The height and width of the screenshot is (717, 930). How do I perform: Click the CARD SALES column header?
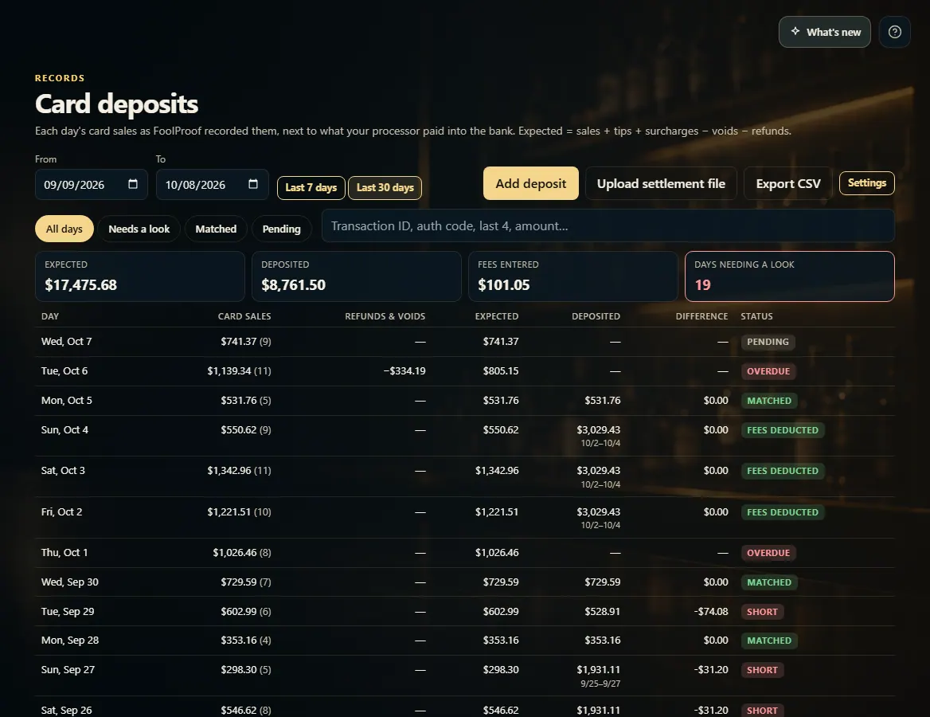pyautogui.click(x=244, y=316)
